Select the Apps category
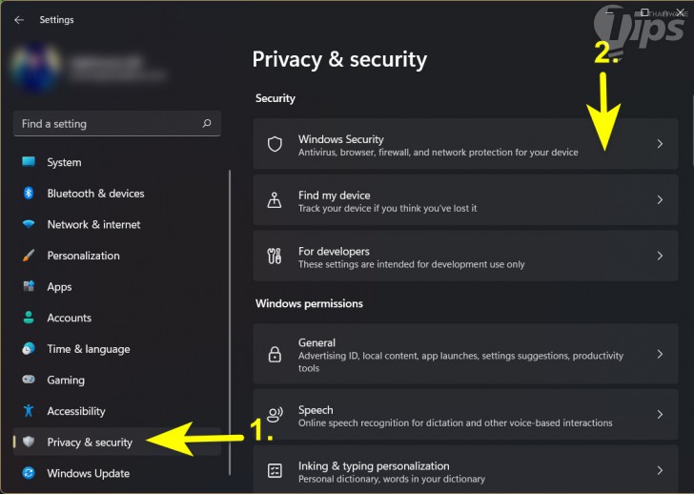 [x=59, y=287]
